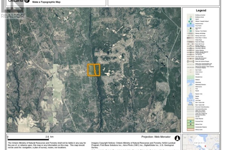Screen dimensions: 226x150
Task: Click the Lock Gate legend symbol
Action: [x=191, y=100]
